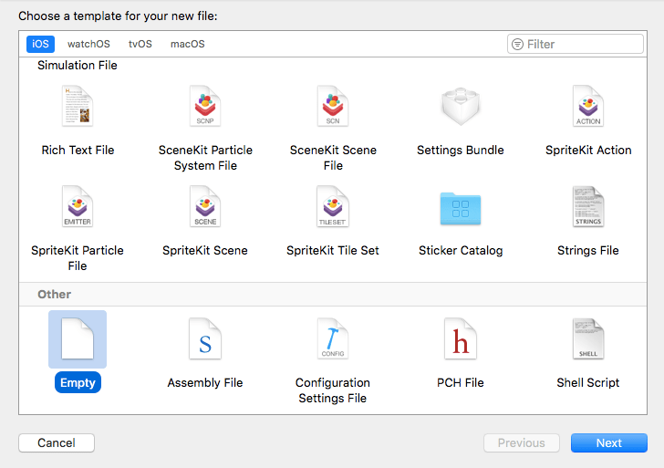Click the 'Sticker Catalog' label
Viewport: 664px width, 468px height.
click(x=461, y=250)
